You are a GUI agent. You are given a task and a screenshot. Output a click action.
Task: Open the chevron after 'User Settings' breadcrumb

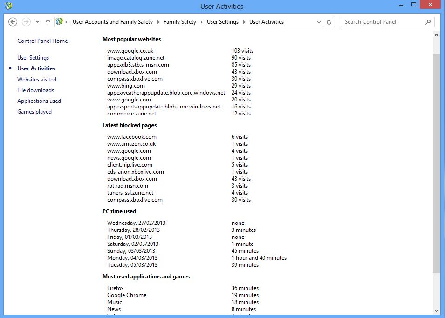(244, 22)
